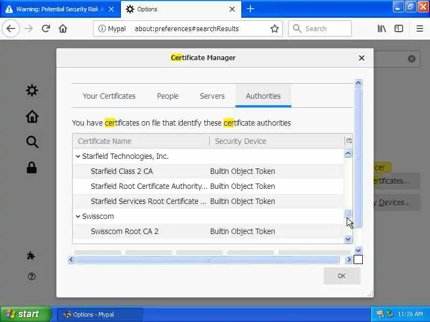
Task: Select Starfield Class 2 CA certificate
Action: [x=208, y=171]
